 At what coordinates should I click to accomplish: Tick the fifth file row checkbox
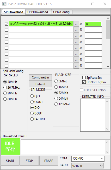pos(7,48)
